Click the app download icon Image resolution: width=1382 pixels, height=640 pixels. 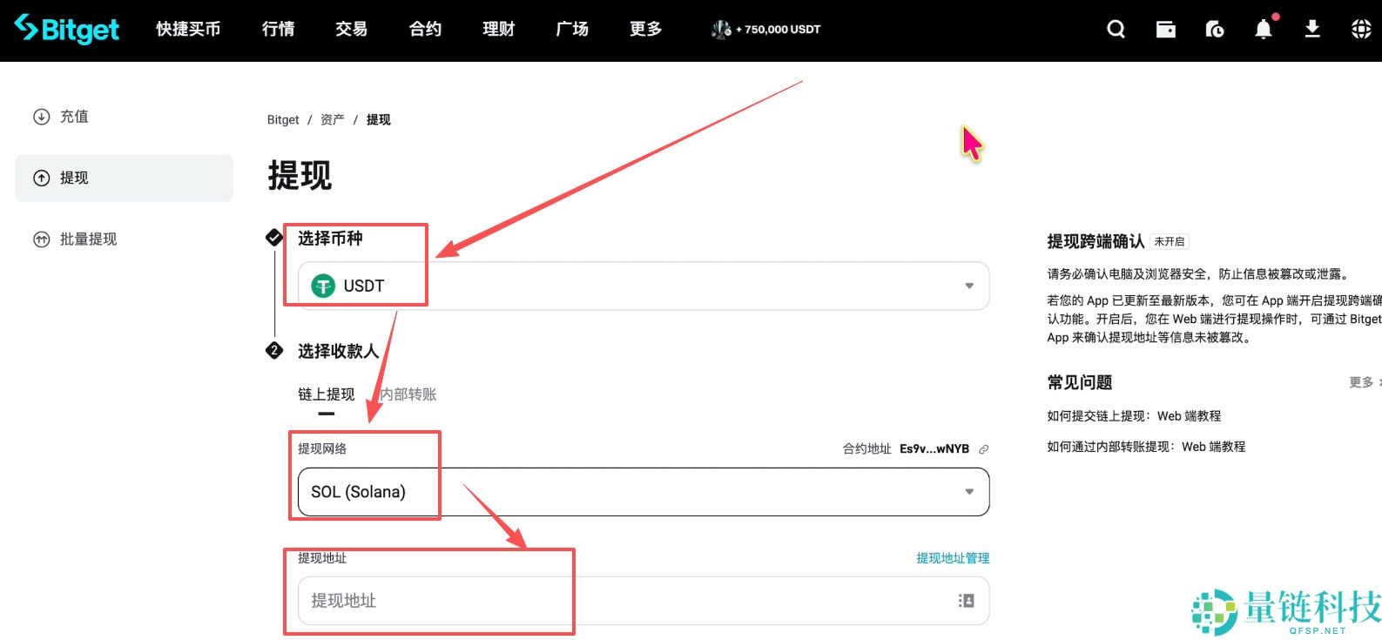coord(1312,30)
